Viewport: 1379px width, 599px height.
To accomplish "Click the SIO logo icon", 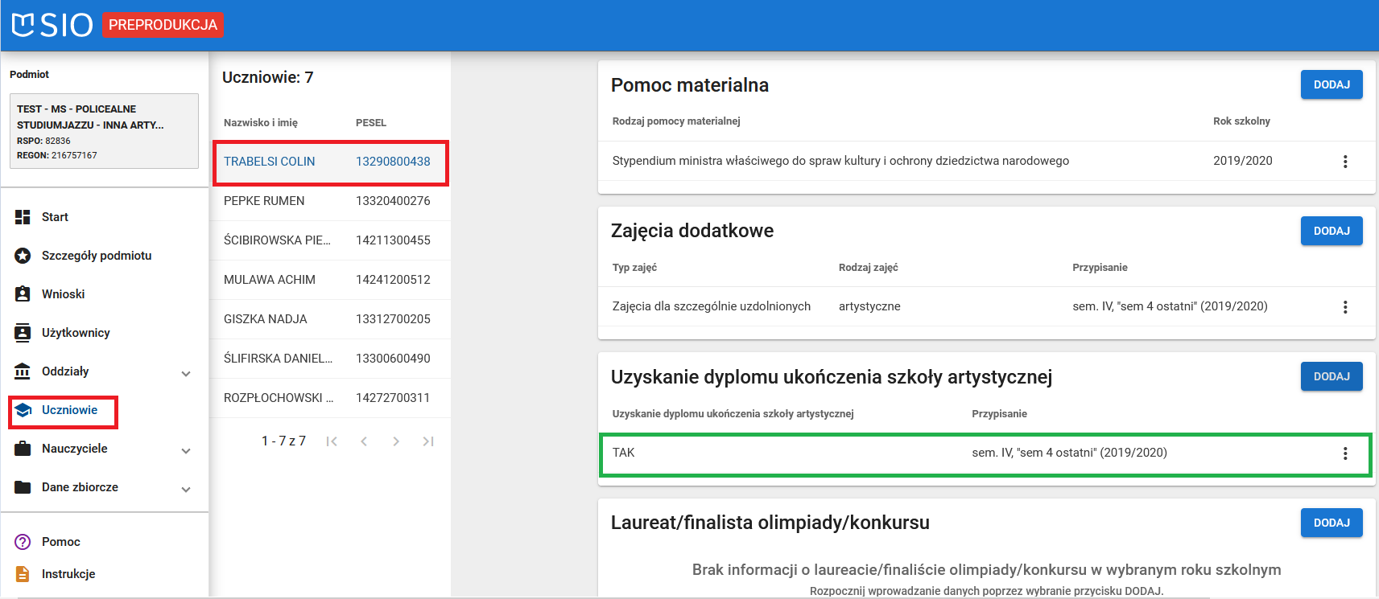I will pyautogui.click(x=24, y=25).
